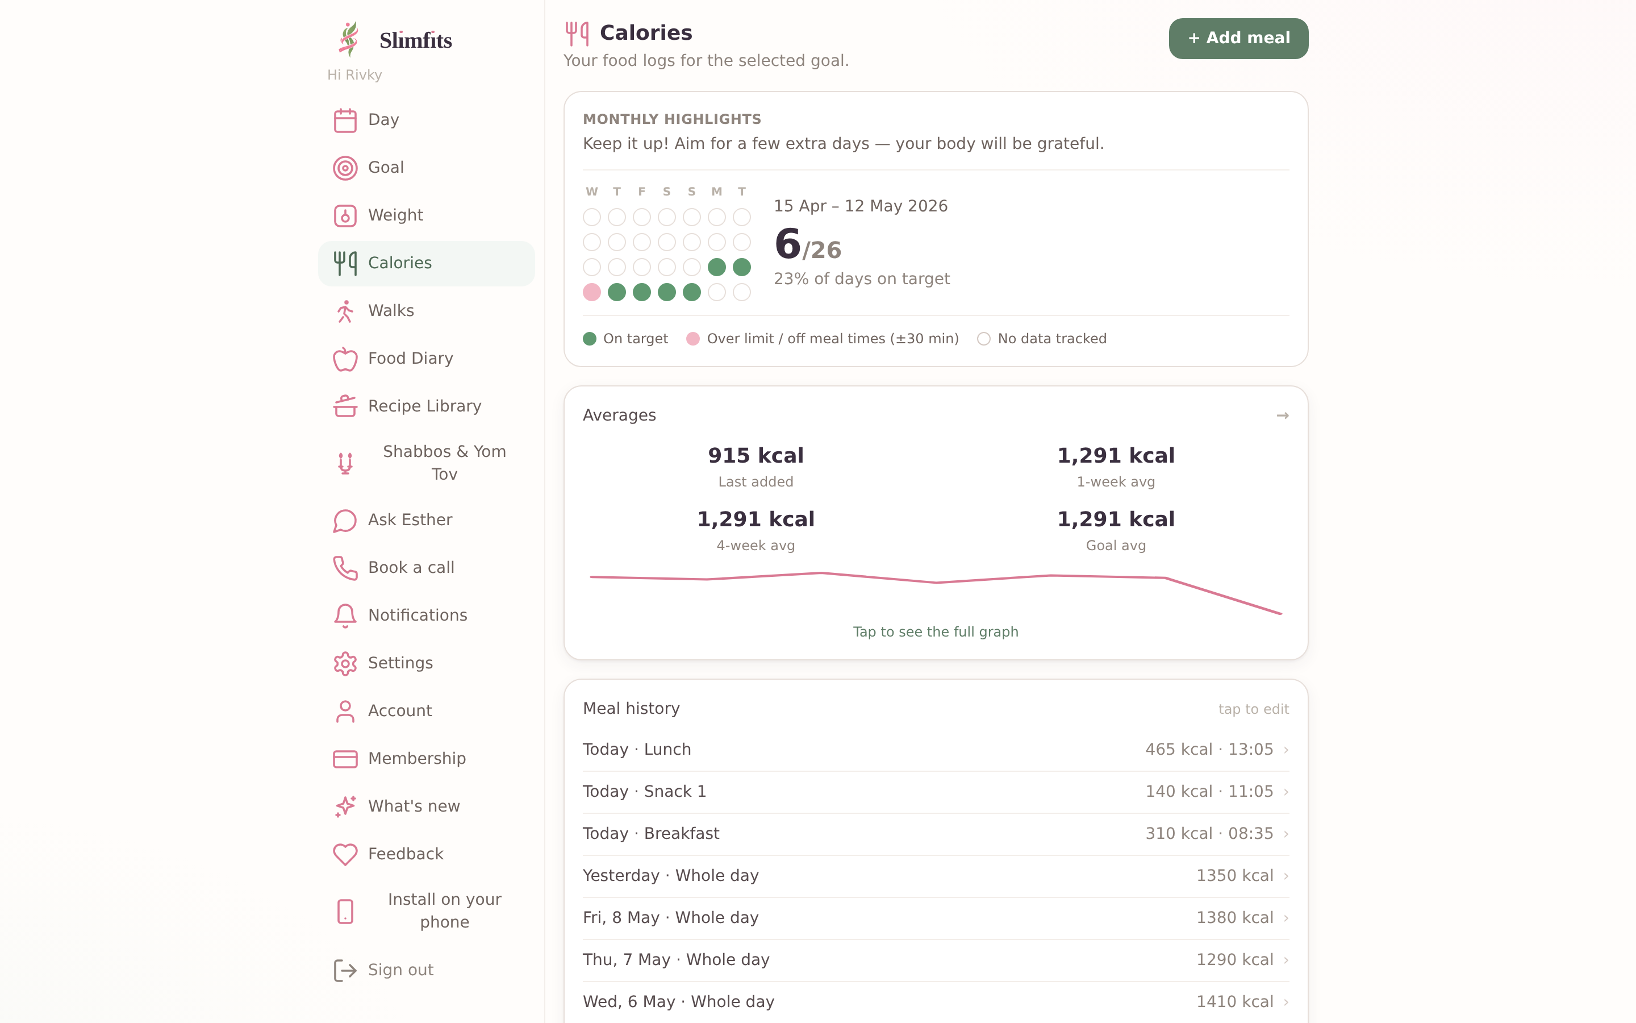Open the Averages arrow
This screenshot has height=1023, width=1636.
(x=1283, y=415)
